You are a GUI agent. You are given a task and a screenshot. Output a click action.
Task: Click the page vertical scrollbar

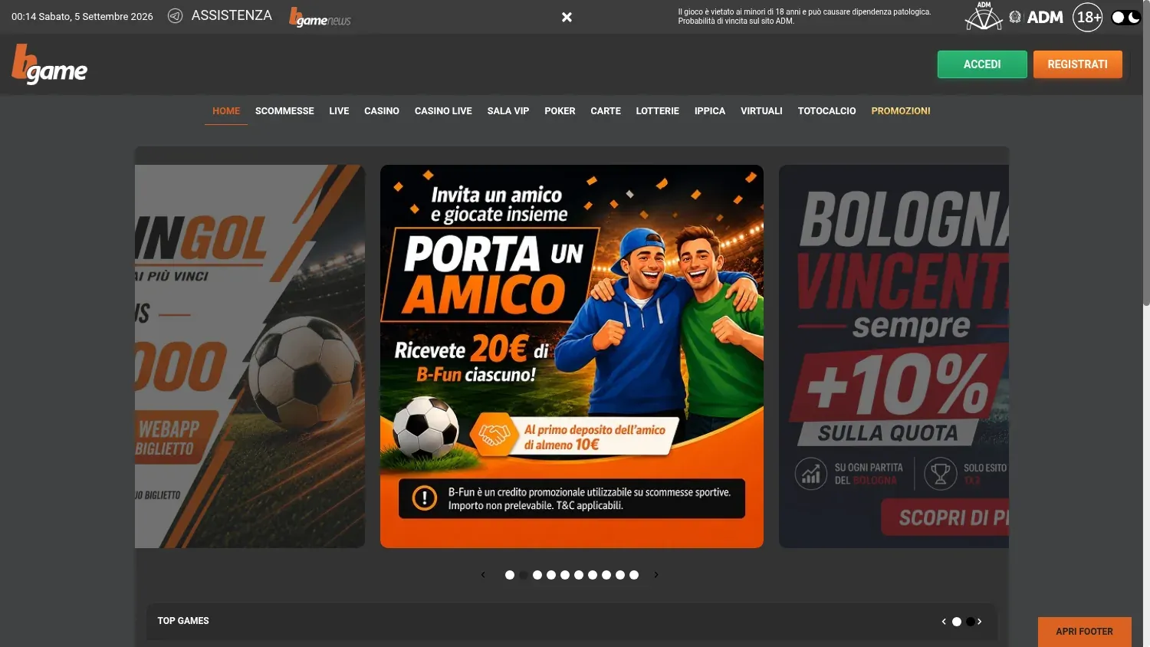(x=1146, y=153)
